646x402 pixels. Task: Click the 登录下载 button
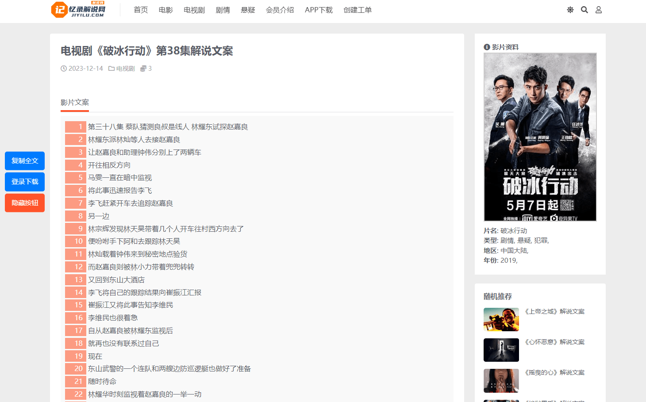[25, 182]
